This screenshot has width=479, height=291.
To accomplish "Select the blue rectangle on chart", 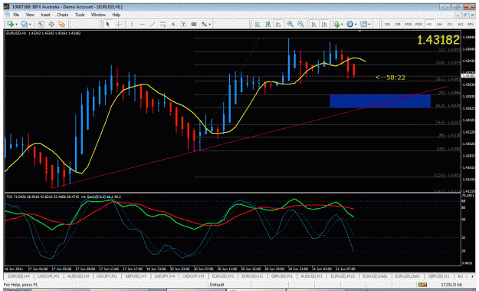I will pos(380,101).
